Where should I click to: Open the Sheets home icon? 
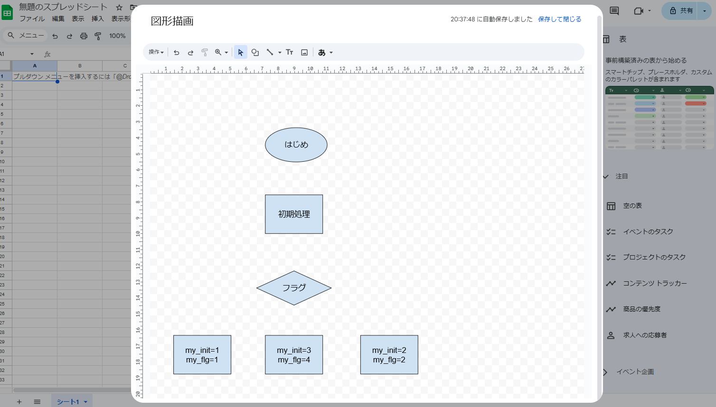tap(7, 12)
